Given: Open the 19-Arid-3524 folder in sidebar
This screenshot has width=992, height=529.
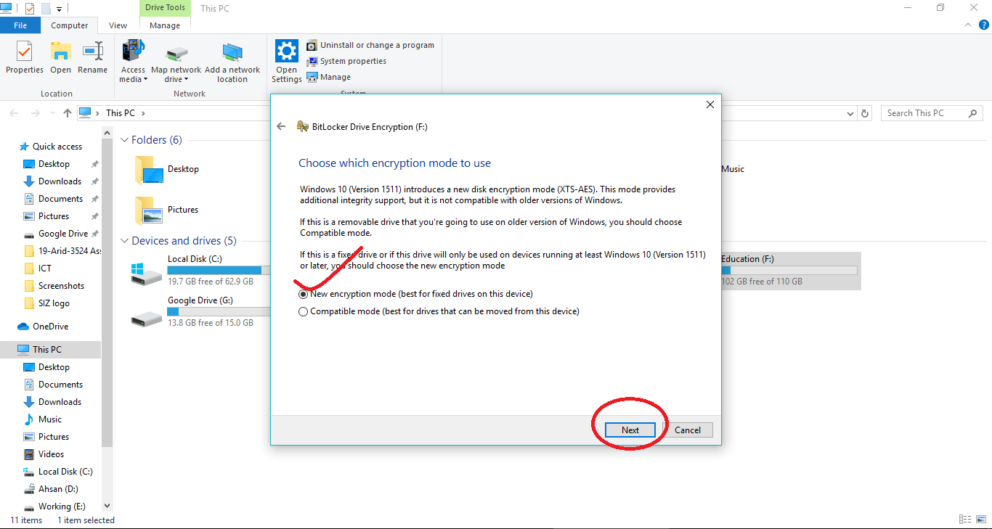Looking at the screenshot, I should (62, 251).
